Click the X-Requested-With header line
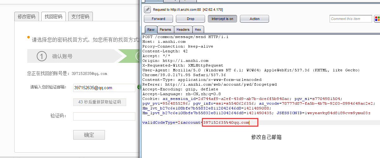 (183, 66)
